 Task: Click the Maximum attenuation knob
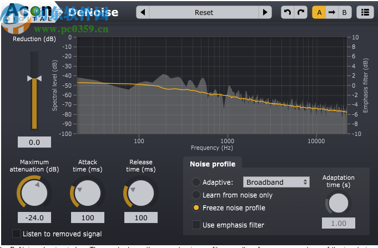(34, 193)
